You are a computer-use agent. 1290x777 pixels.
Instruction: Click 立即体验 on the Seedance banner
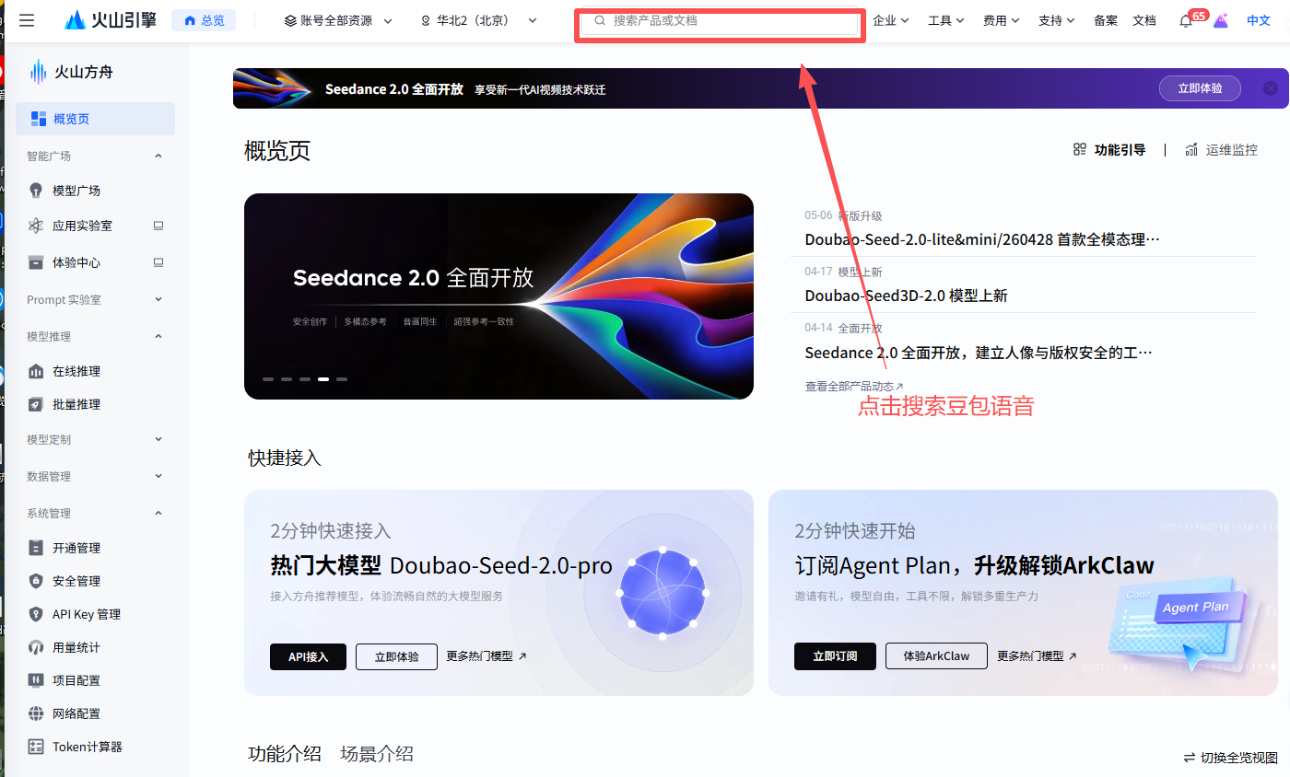pos(1200,88)
